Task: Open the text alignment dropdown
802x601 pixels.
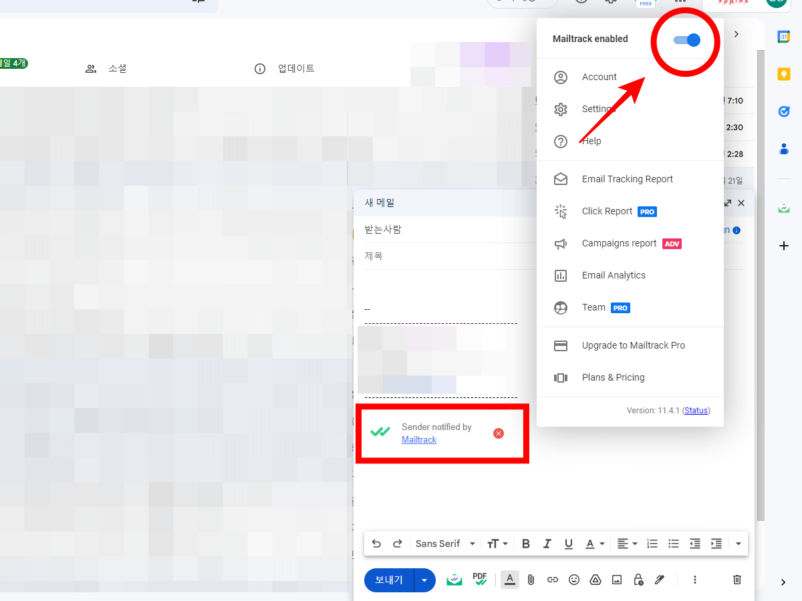Action: 627,544
